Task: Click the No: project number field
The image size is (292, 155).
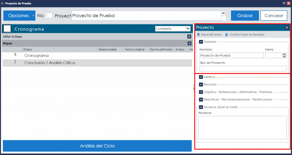Action: (x=48, y=16)
